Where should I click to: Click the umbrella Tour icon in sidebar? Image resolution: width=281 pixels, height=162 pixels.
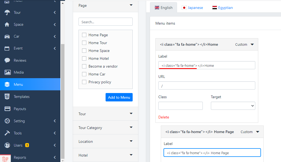7,12
